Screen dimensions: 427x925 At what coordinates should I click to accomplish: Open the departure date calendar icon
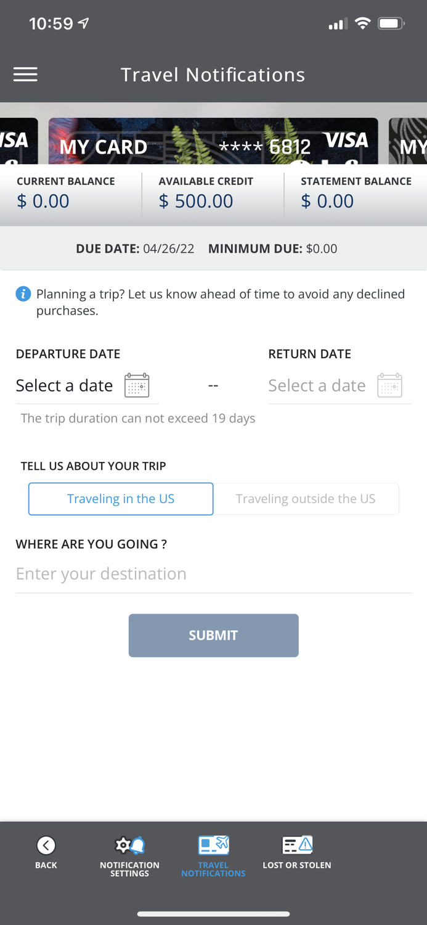(137, 385)
